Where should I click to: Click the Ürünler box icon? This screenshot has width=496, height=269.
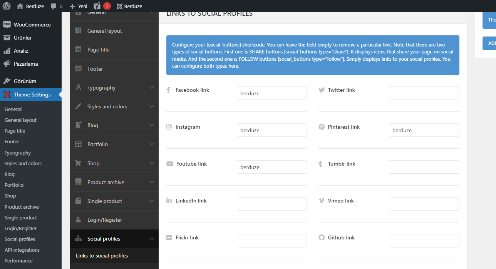(x=7, y=38)
